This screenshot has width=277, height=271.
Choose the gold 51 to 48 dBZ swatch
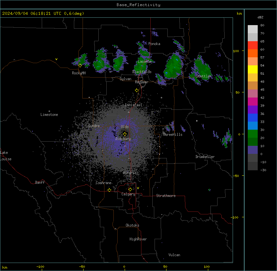(x=253, y=78)
